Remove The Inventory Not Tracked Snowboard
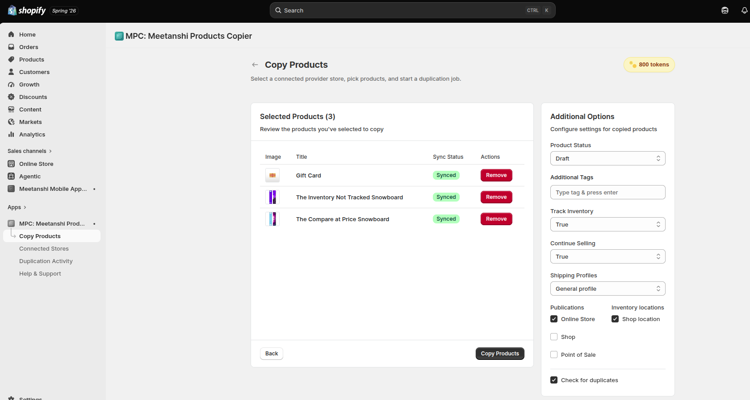 (496, 197)
